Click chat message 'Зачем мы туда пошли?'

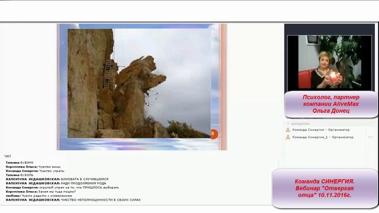[41, 192]
